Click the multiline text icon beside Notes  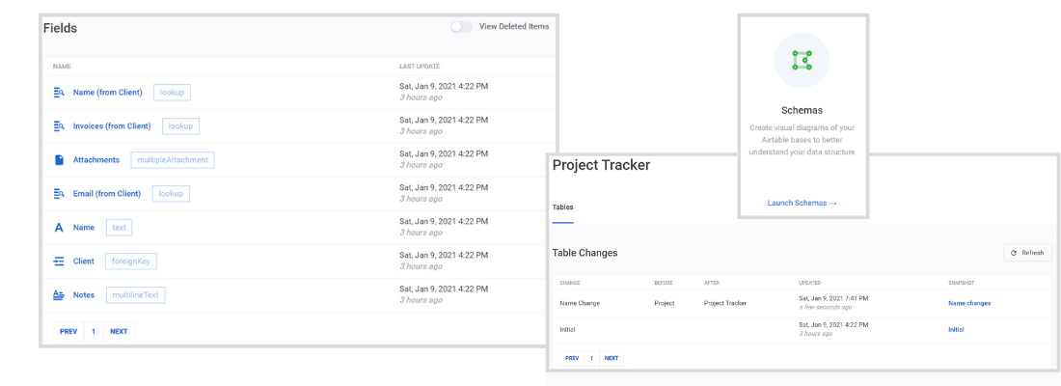point(59,295)
